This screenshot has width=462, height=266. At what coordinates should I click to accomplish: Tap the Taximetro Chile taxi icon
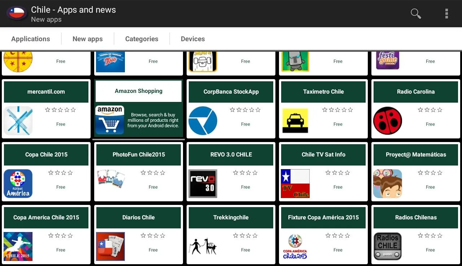click(295, 121)
